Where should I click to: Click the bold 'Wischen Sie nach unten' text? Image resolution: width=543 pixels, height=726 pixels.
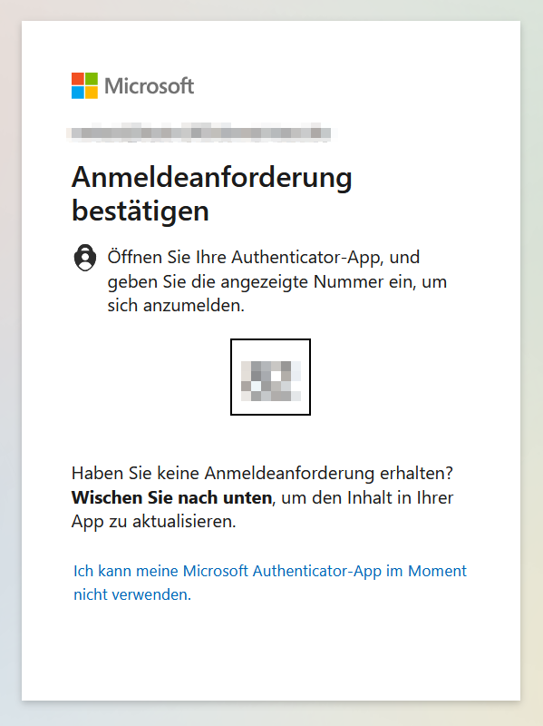pos(171,497)
